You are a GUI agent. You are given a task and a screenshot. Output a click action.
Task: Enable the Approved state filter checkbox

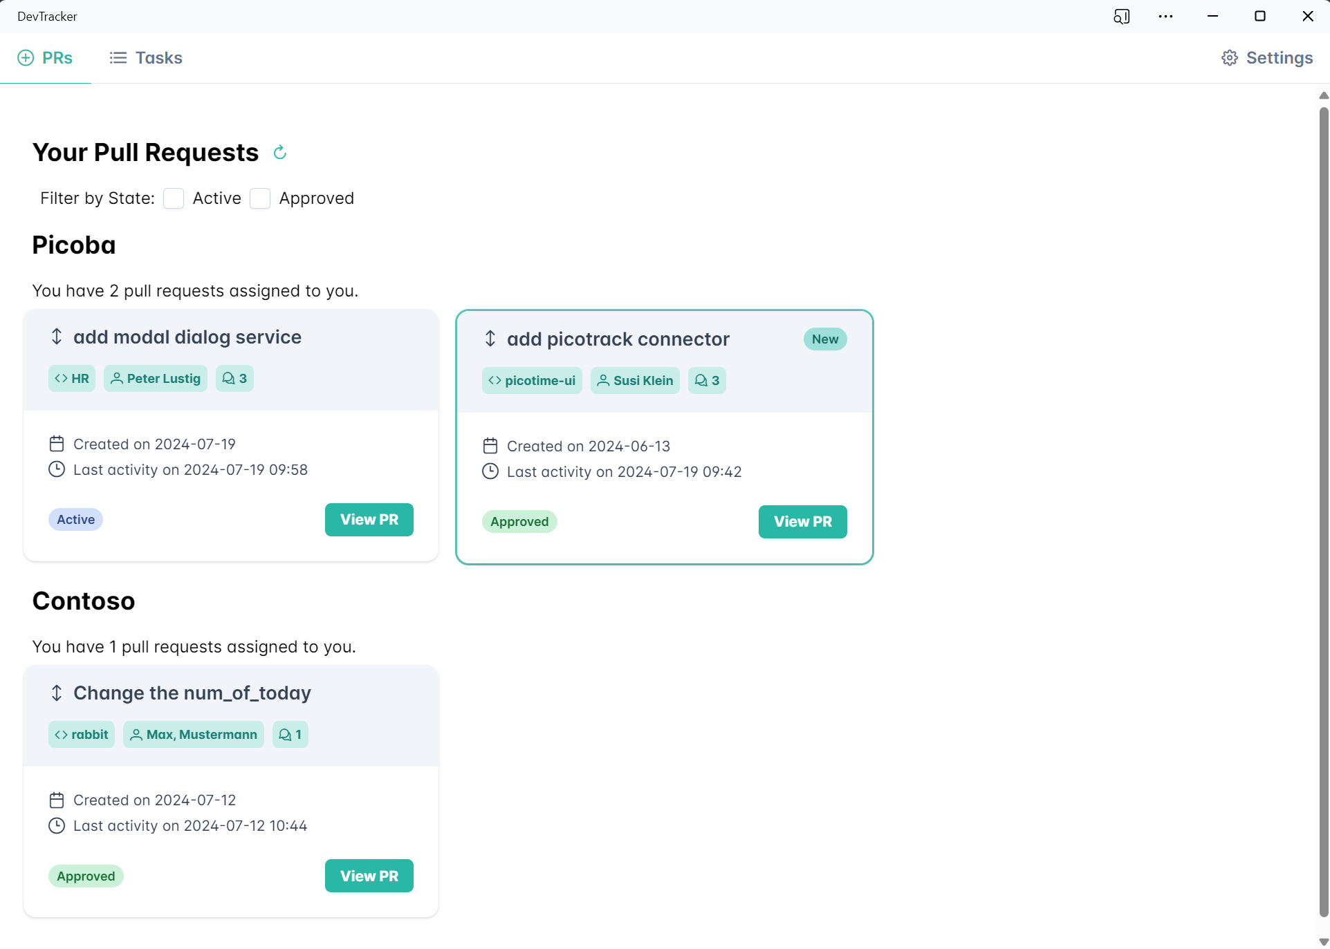click(260, 199)
